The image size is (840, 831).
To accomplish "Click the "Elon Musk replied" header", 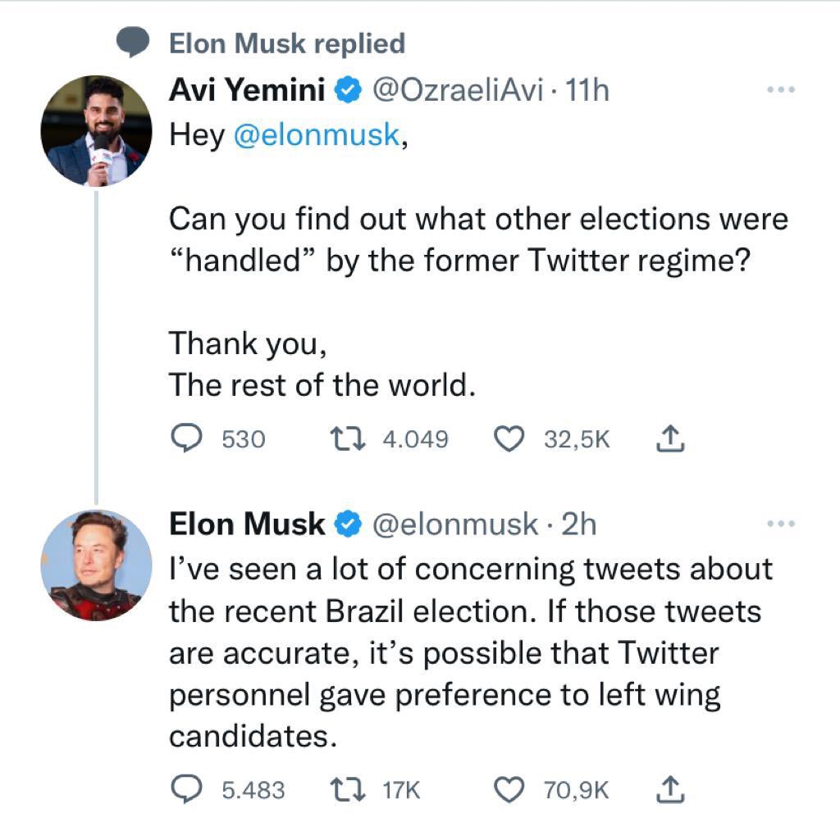I will 286,43.
